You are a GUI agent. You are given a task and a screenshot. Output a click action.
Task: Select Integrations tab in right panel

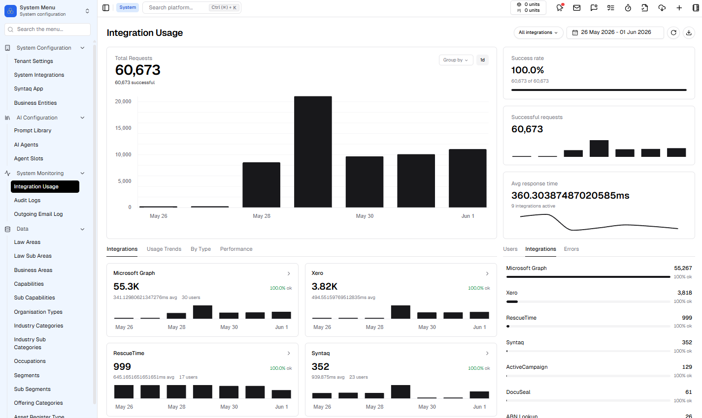(x=540, y=249)
